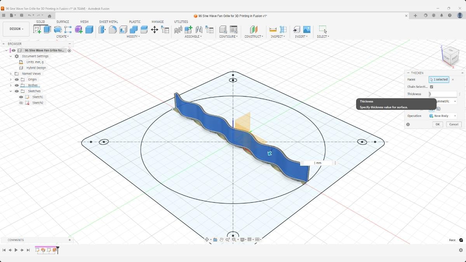Show Sketch2 visibility in the browser
This screenshot has height=262, width=466.
coord(21,102)
